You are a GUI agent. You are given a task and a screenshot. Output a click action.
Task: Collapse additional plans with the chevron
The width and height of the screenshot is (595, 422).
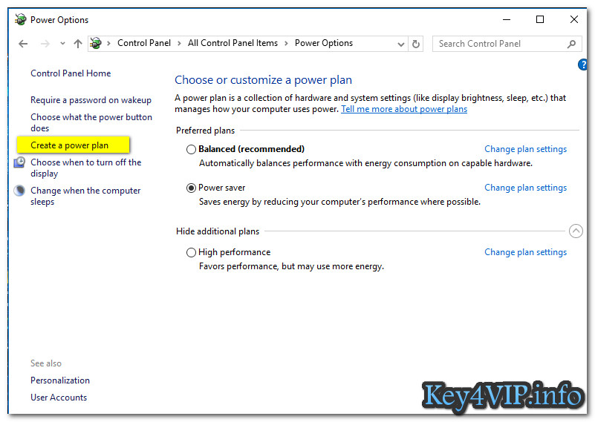click(576, 231)
